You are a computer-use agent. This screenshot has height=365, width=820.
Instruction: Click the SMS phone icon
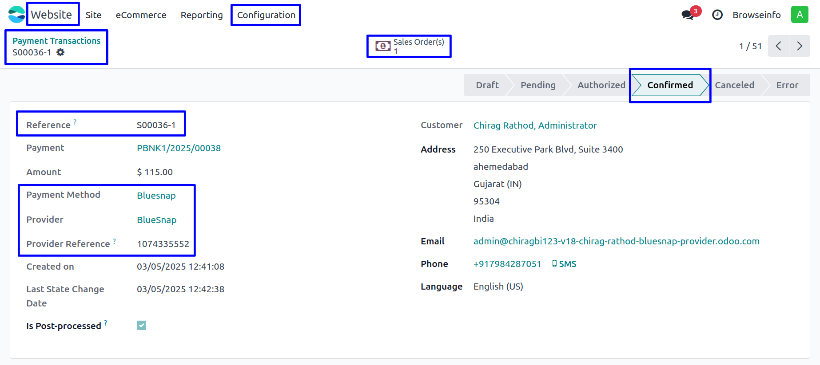pos(554,264)
